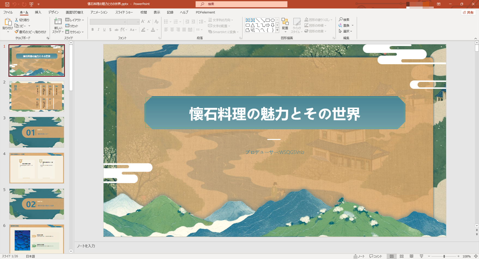The height and width of the screenshot is (259, 479).
Task: Align text right in paragraph group
Action: point(178,30)
